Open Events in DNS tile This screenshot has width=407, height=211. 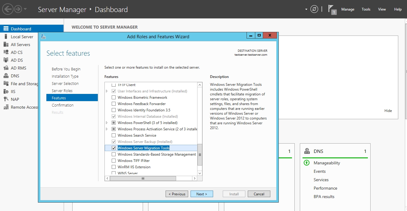[320, 171]
